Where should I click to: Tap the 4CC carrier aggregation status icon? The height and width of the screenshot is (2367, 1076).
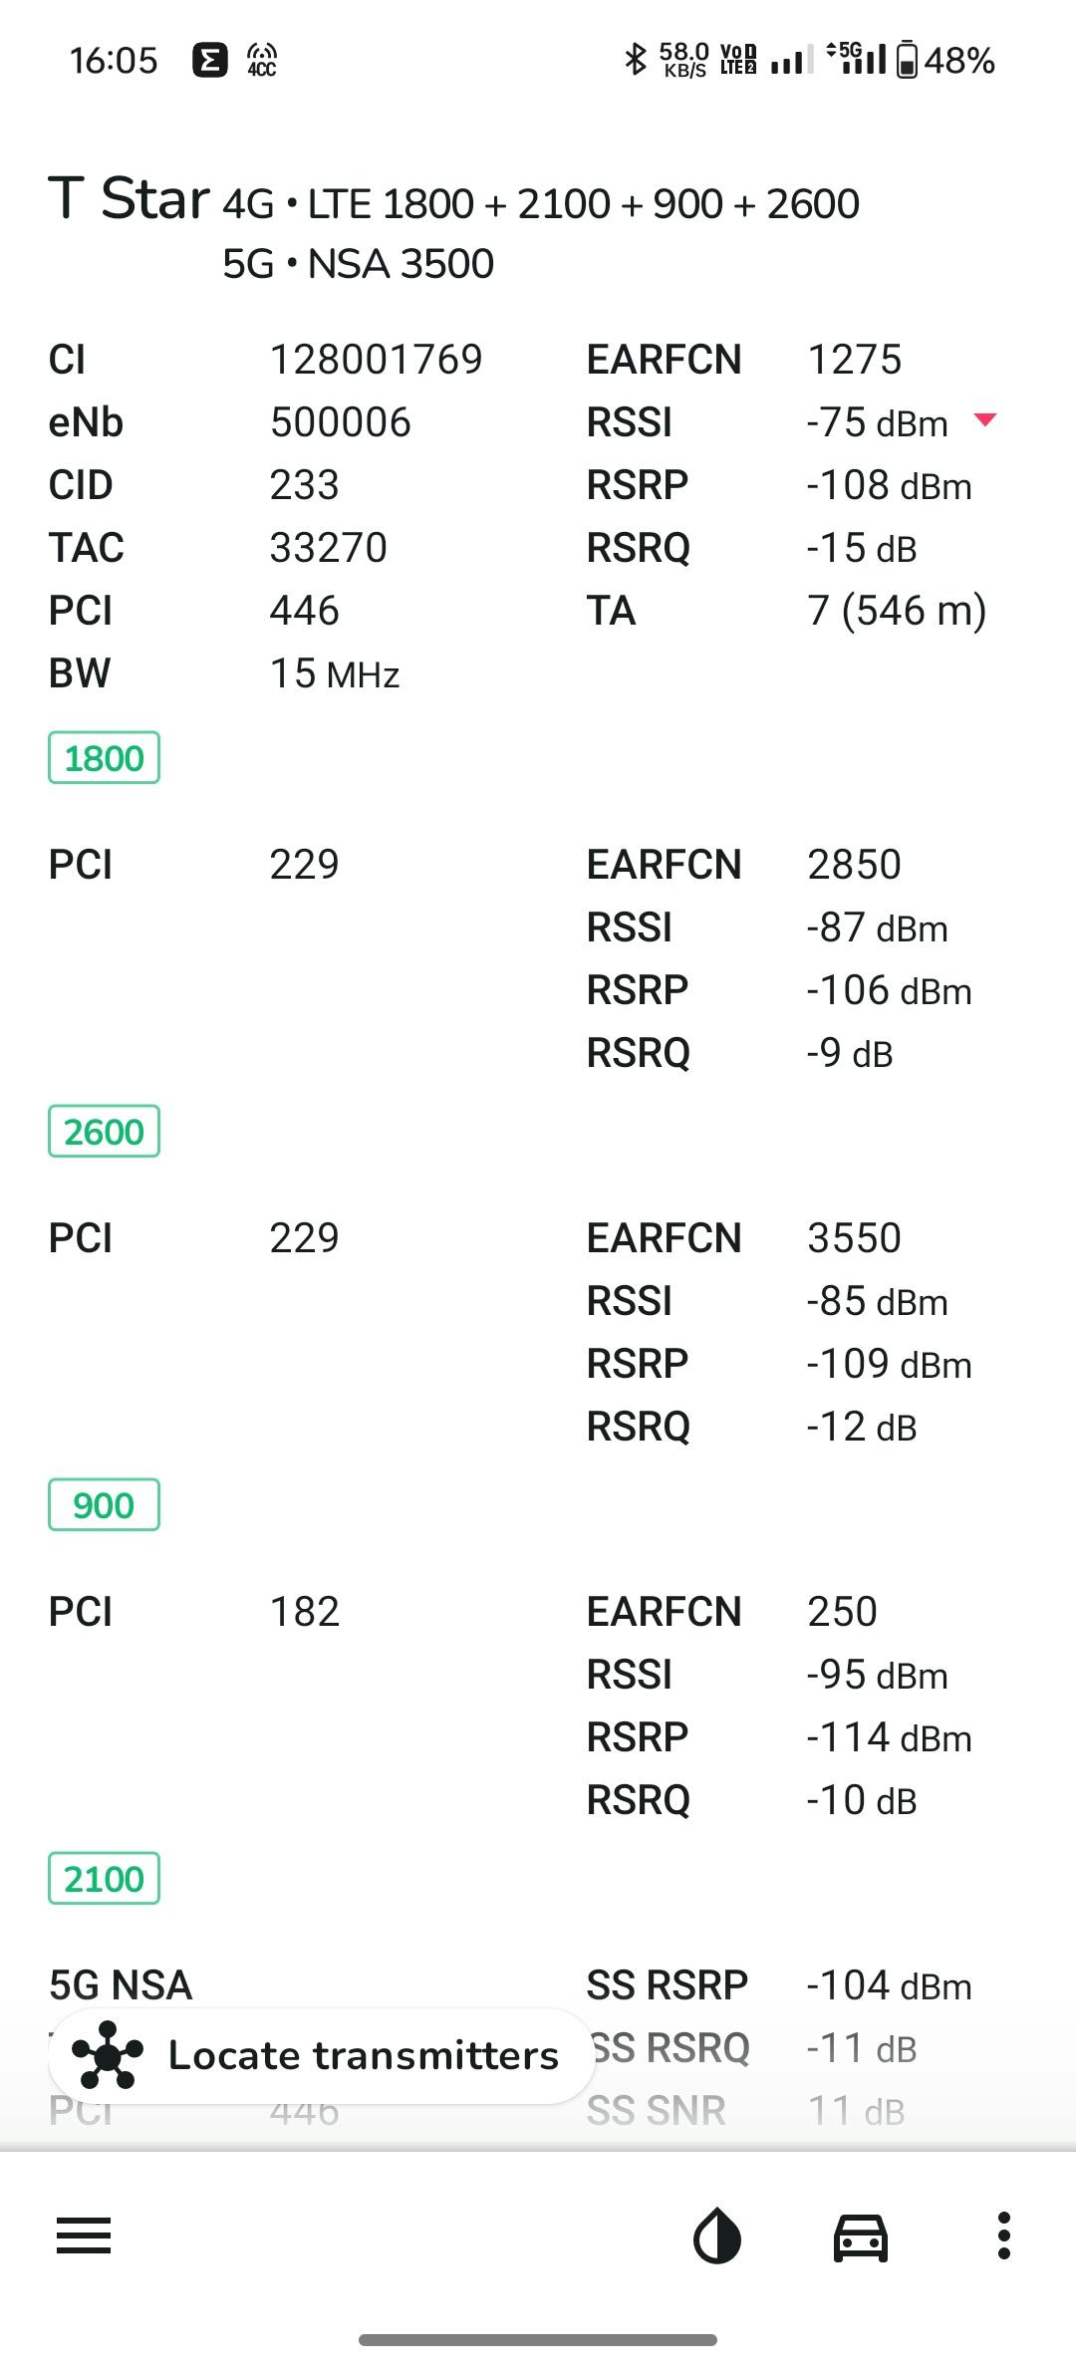point(262,60)
